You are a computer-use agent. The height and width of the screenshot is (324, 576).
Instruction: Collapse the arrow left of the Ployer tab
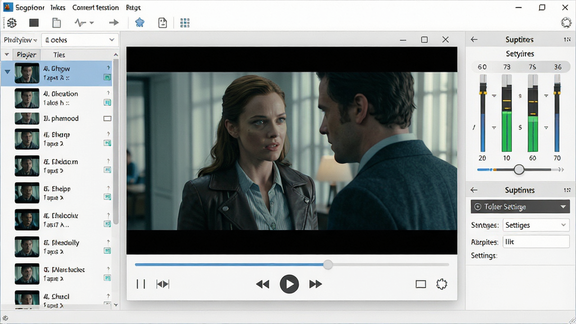coord(7,55)
